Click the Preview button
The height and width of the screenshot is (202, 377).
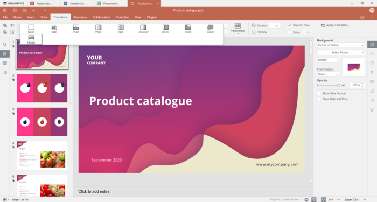[259, 32]
